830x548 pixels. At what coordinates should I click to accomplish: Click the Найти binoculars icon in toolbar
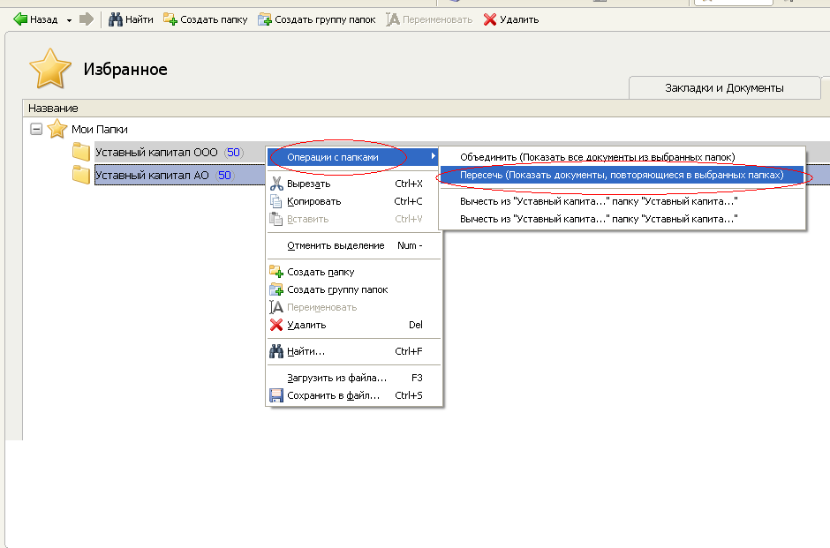coord(116,19)
